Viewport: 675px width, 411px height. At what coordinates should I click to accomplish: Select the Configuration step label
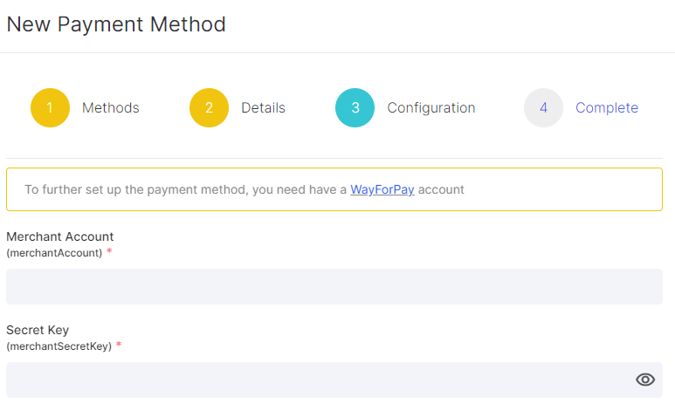coord(430,107)
